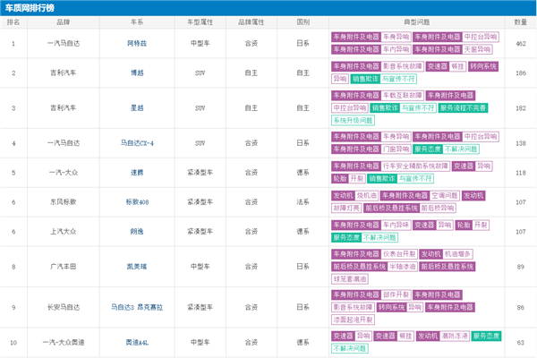Click the 广汽丰田 brand cell

(x=64, y=267)
